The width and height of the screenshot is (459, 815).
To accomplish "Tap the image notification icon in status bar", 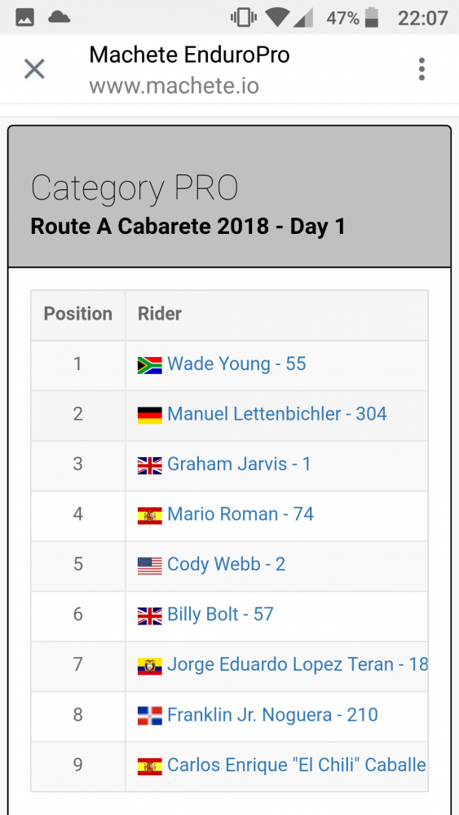I will [25, 19].
